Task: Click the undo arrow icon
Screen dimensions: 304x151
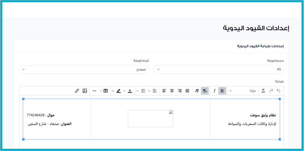Action: tap(278, 91)
